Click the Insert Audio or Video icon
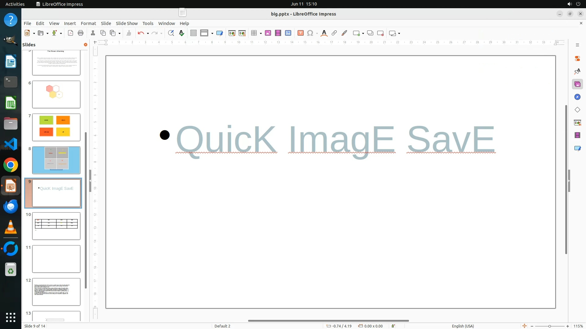 [278, 33]
